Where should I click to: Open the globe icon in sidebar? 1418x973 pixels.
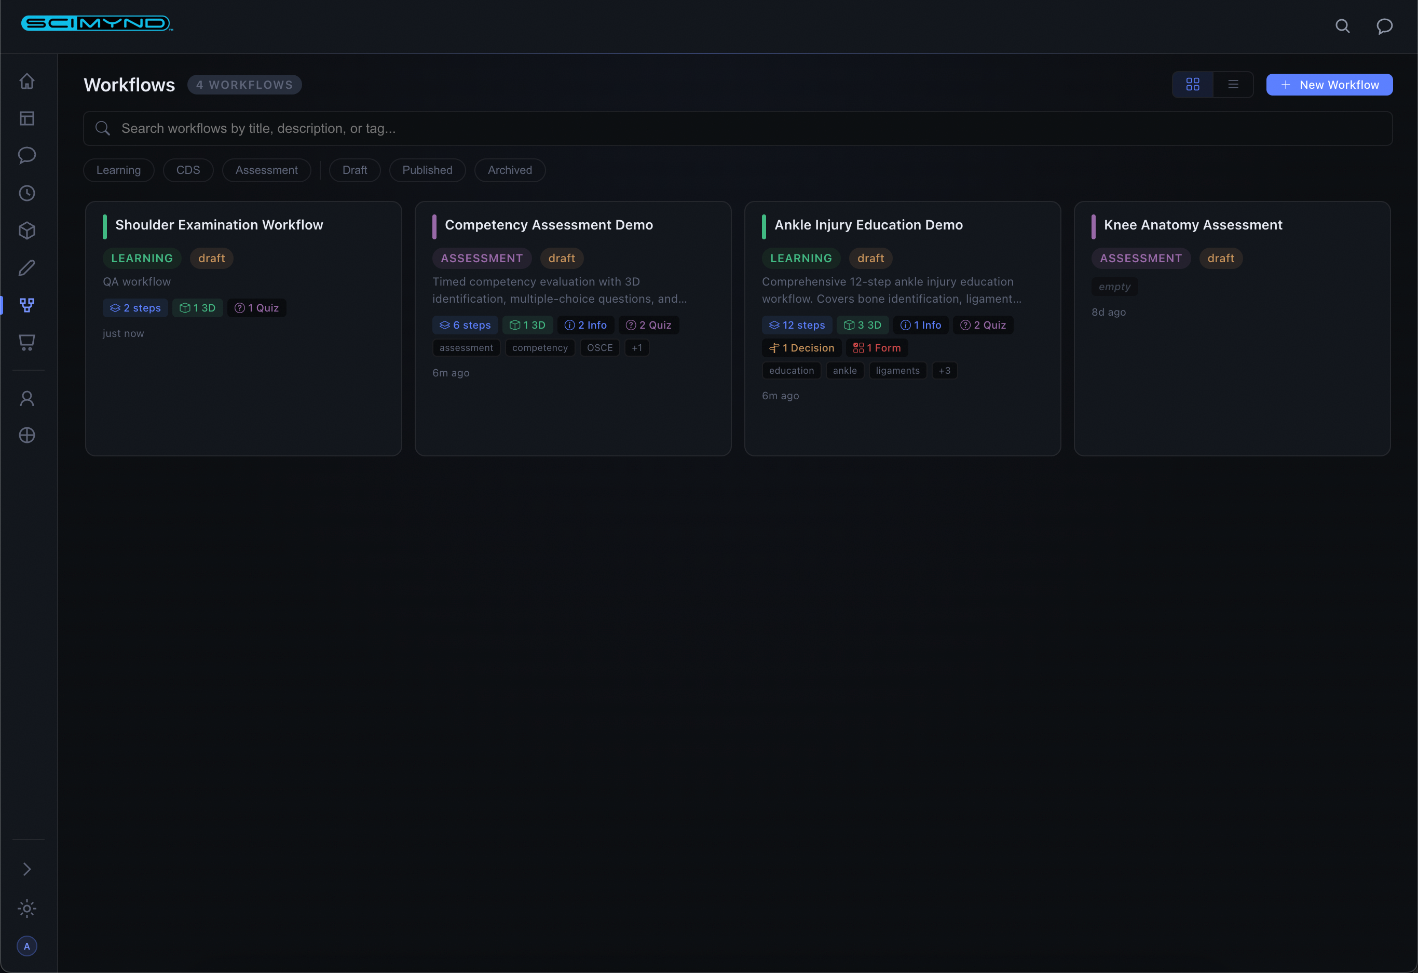coord(27,435)
